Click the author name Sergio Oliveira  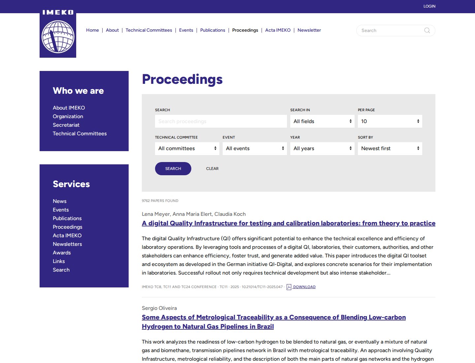159,308
